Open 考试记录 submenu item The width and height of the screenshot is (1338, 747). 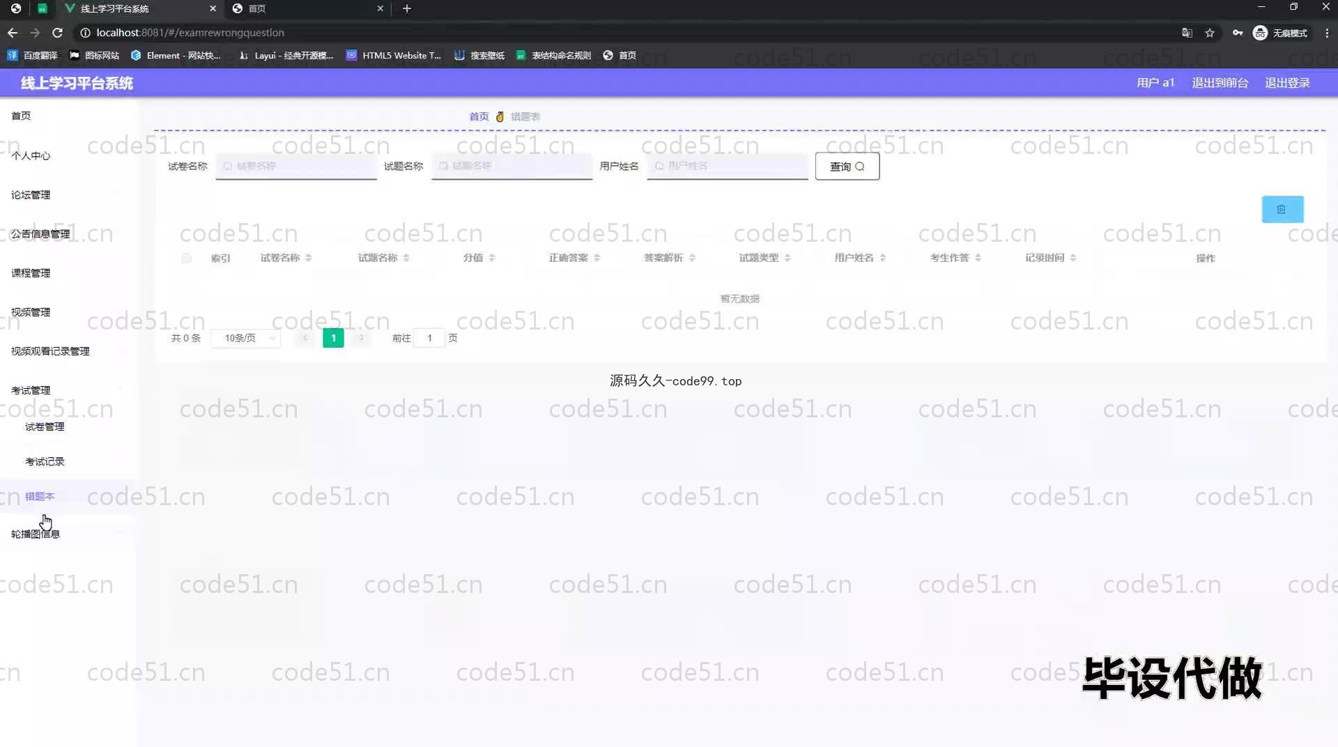pos(68,461)
